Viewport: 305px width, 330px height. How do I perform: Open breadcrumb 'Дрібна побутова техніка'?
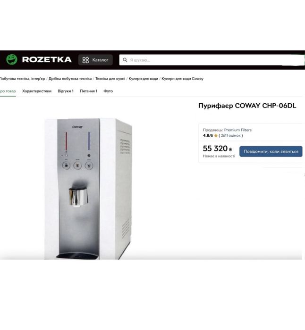70,79
